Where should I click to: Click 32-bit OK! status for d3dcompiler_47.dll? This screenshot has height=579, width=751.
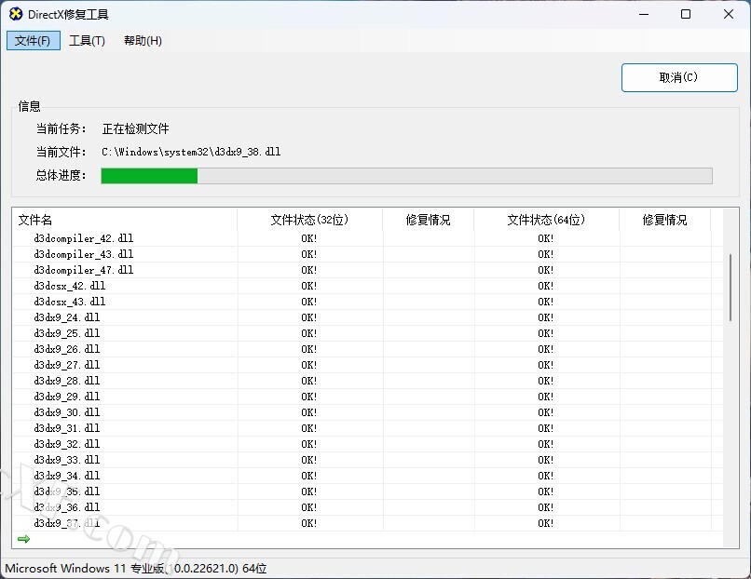[x=309, y=270]
